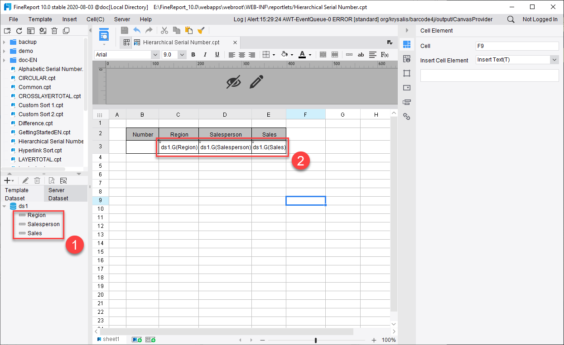Open search magnifier icon in menu bar
Image resolution: width=564 pixels, height=345 pixels.
pos(511,19)
